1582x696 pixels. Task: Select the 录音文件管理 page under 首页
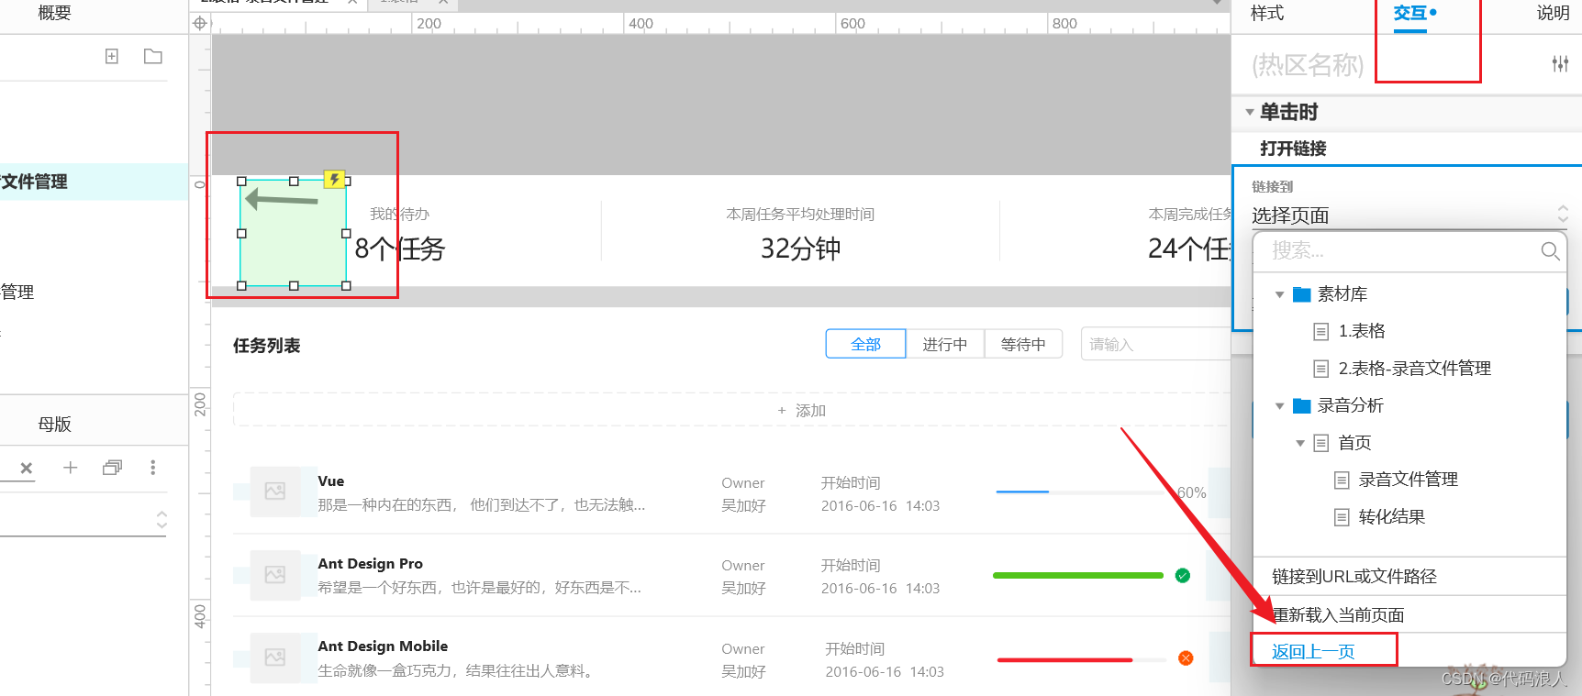[x=1408, y=480]
